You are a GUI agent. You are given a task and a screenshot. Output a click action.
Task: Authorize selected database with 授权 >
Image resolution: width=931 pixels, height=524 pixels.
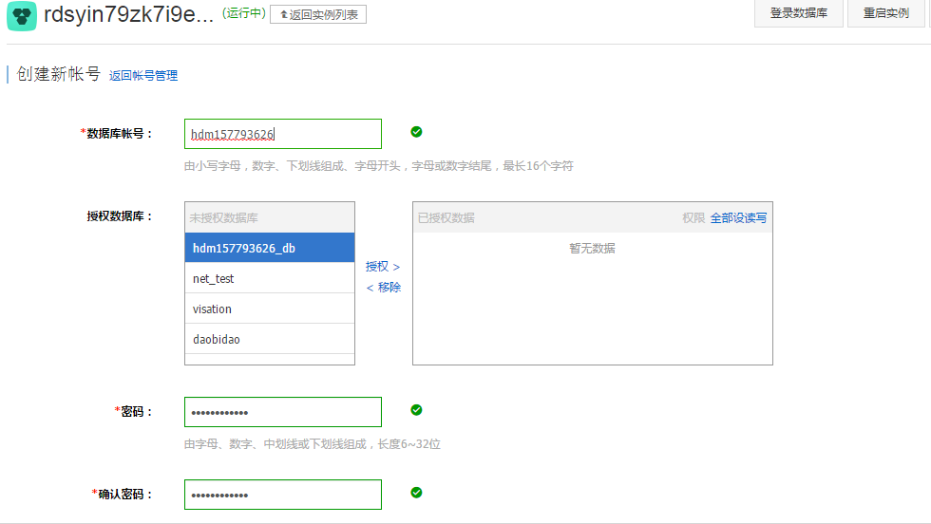pyautogui.click(x=383, y=267)
